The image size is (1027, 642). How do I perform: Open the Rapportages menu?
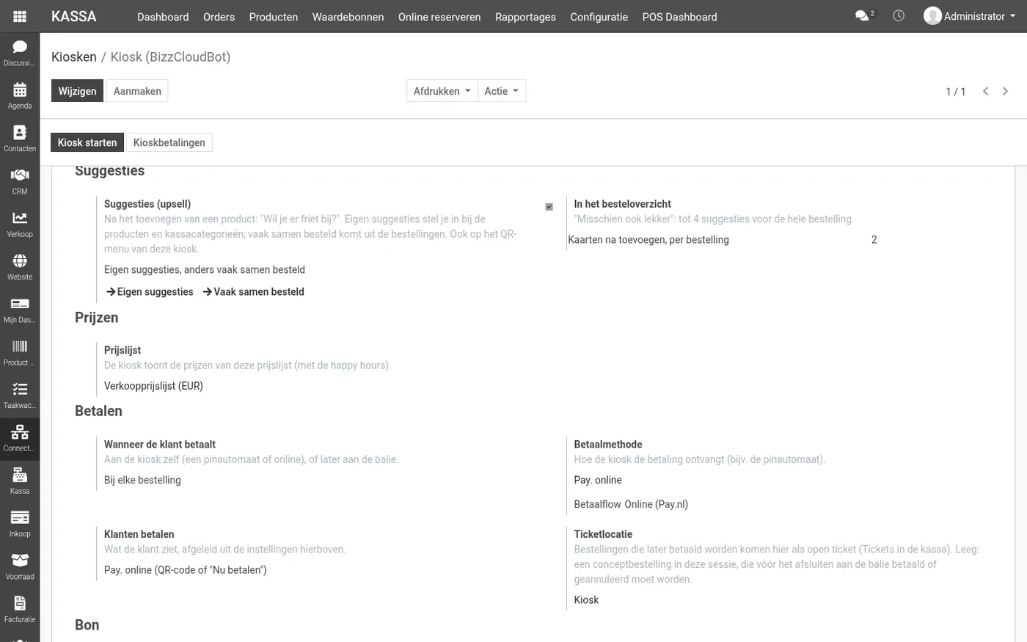click(525, 17)
